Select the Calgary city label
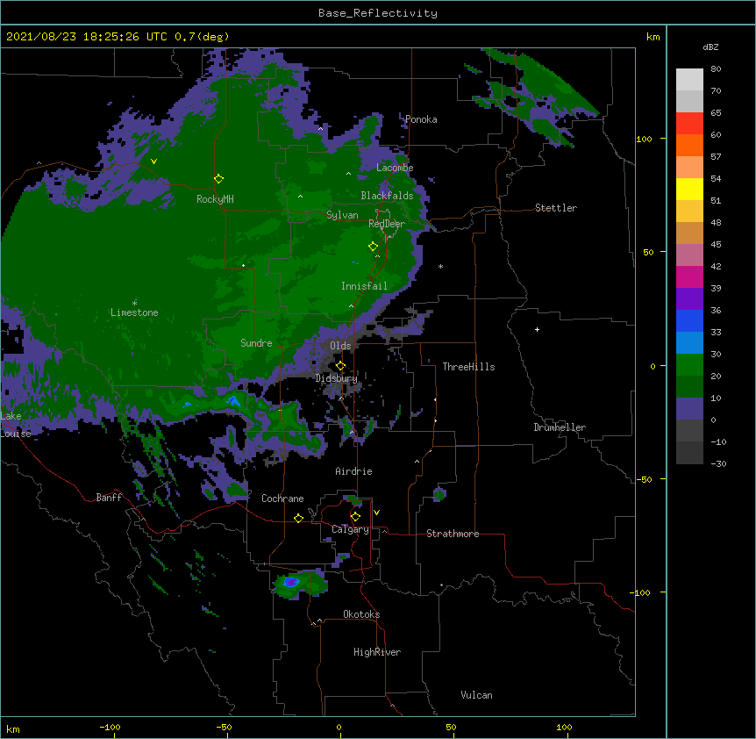This screenshot has height=739, width=756. point(350,529)
